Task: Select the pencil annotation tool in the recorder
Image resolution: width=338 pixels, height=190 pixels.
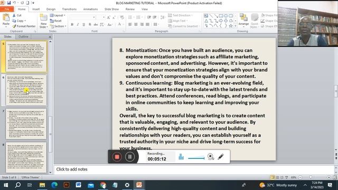Action: pyautogui.click(x=221, y=157)
